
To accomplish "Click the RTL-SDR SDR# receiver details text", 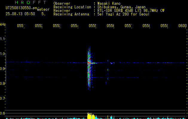I will pyautogui.click(x=131, y=11).
